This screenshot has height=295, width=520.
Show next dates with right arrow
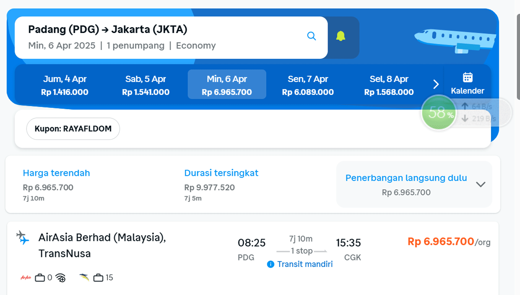(x=436, y=84)
